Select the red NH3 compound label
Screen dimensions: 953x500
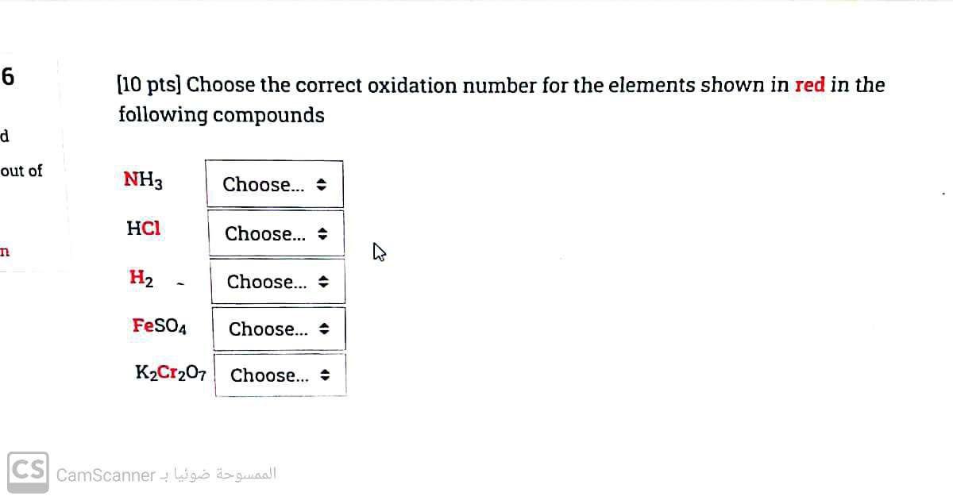click(x=142, y=179)
